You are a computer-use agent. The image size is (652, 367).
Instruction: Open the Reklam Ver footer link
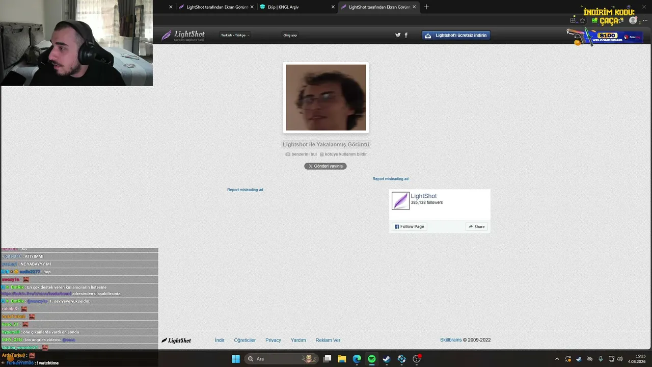coord(328,340)
